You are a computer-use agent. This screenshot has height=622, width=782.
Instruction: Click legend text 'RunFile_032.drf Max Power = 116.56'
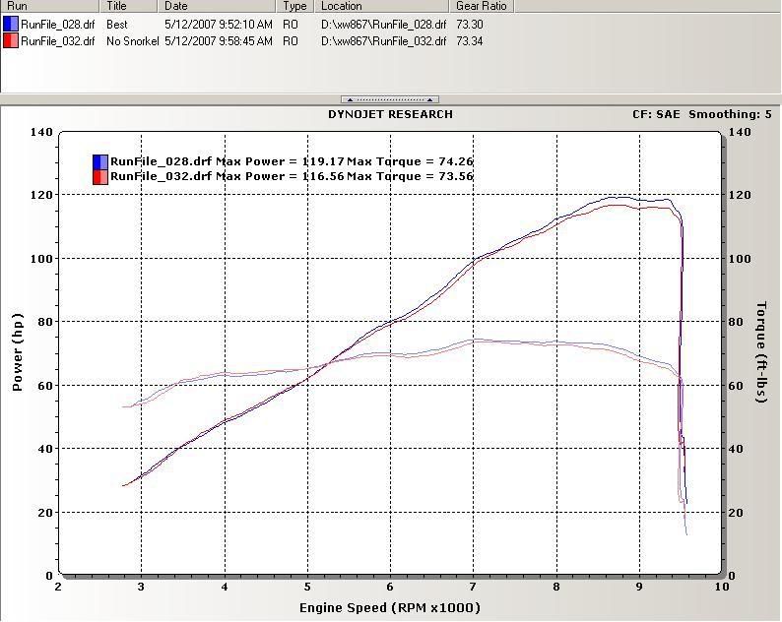228,176
